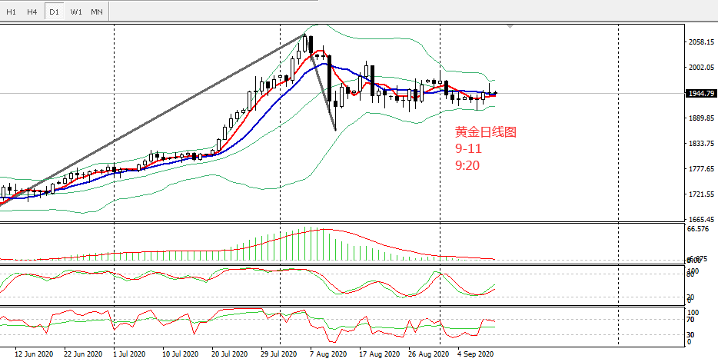Click the 1889.85 price axis value
The width and height of the screenshot is (718, 362).
click(x=701, y=118)
